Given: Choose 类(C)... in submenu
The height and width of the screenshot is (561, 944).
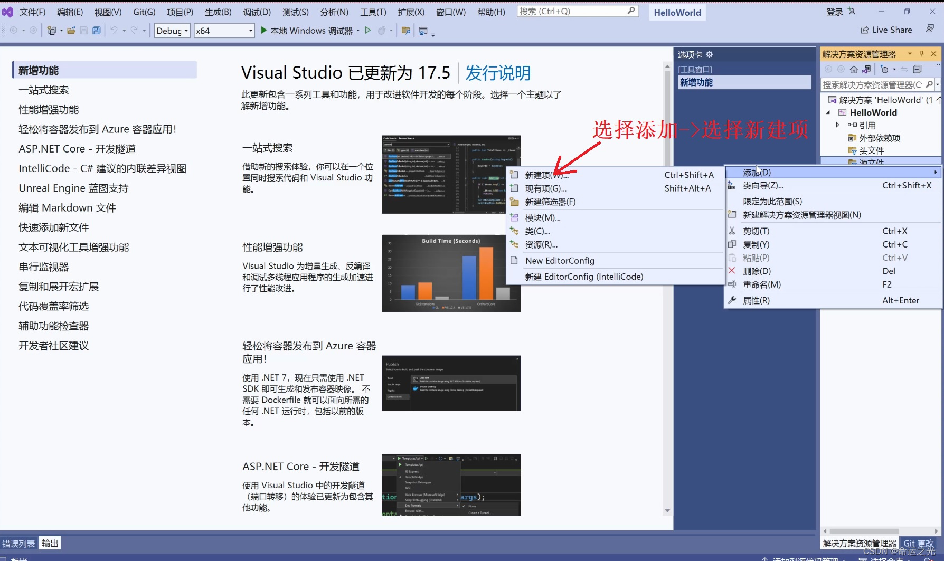Looking at the screenshot, I should (615, 231).
